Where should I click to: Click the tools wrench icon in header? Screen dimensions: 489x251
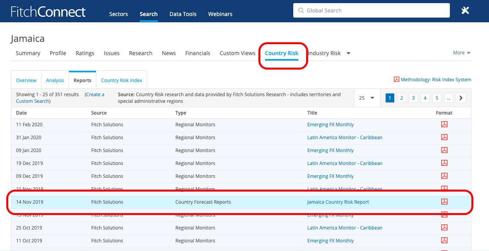pos(465,11)
